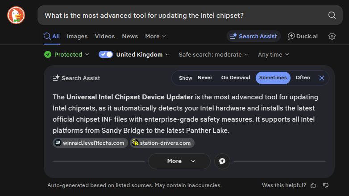Click the magnifying glass search icon

click(332, 15)
